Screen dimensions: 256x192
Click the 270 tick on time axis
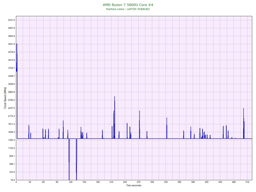tap(139, 182)
